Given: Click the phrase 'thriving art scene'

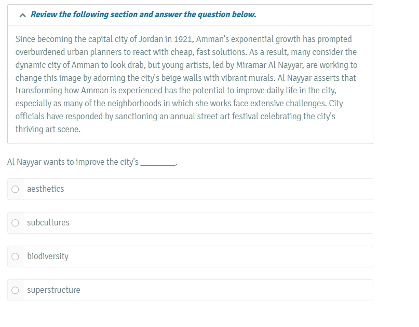Looking at the screenshot, I should 48,129.
